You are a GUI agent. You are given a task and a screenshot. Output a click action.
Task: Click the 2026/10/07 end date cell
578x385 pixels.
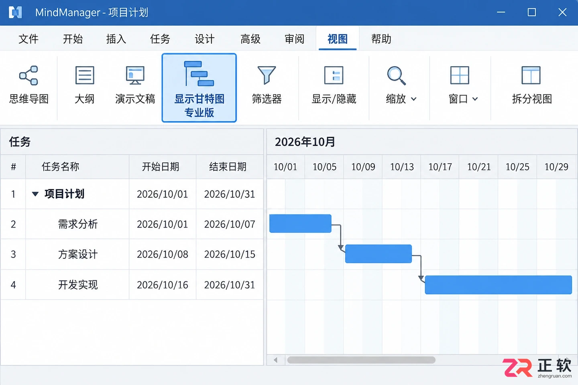(x=230, y=224)
